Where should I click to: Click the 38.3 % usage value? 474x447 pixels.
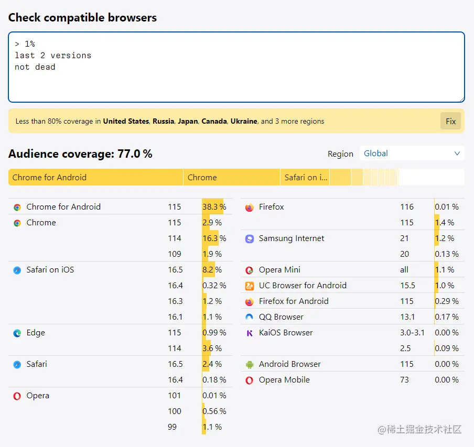click(214, 207)
